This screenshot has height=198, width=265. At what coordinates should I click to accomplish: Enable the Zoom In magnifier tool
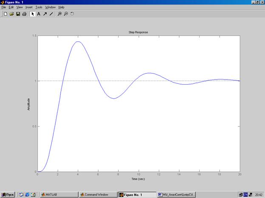click(x=60, y=14)
